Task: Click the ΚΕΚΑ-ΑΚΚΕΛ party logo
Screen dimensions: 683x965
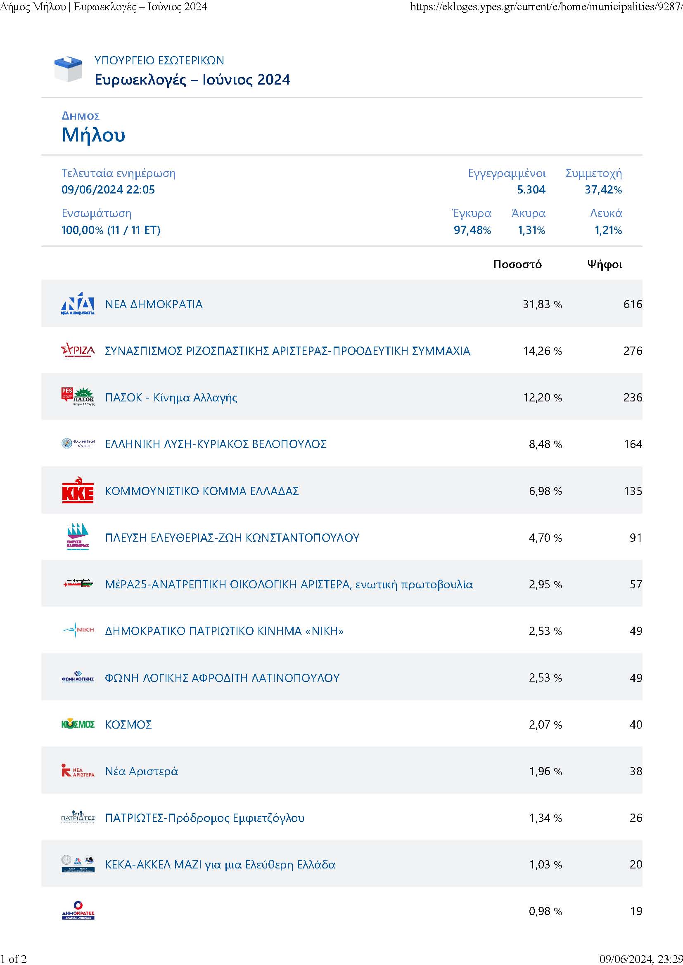Action: coord(78,864)
